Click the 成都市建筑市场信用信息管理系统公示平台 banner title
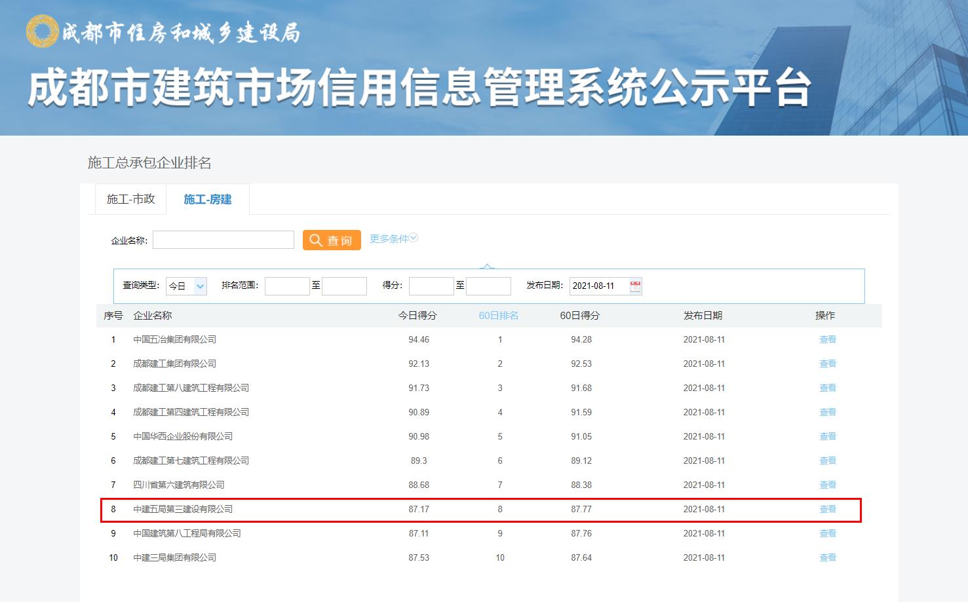The width and height of the screenshot is (968, 602). pos(419,87)
